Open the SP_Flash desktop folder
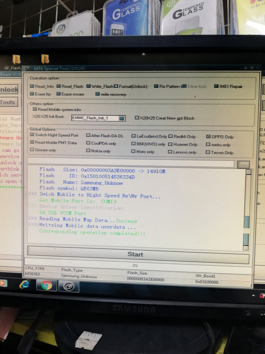The width and height of the screenshot is (265, 354). (x=16, y=60)
